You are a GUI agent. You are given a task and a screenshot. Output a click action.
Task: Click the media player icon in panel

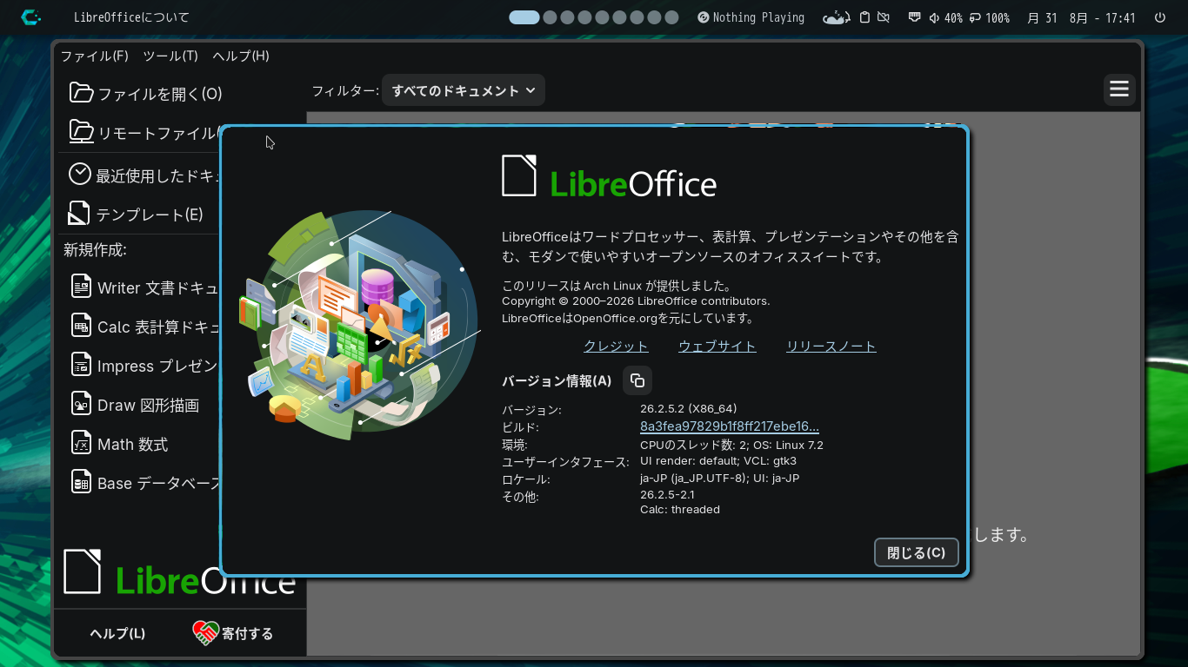(x=704, y=17)
